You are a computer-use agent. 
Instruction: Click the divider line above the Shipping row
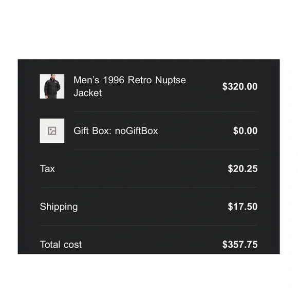[x=148, y=188]
